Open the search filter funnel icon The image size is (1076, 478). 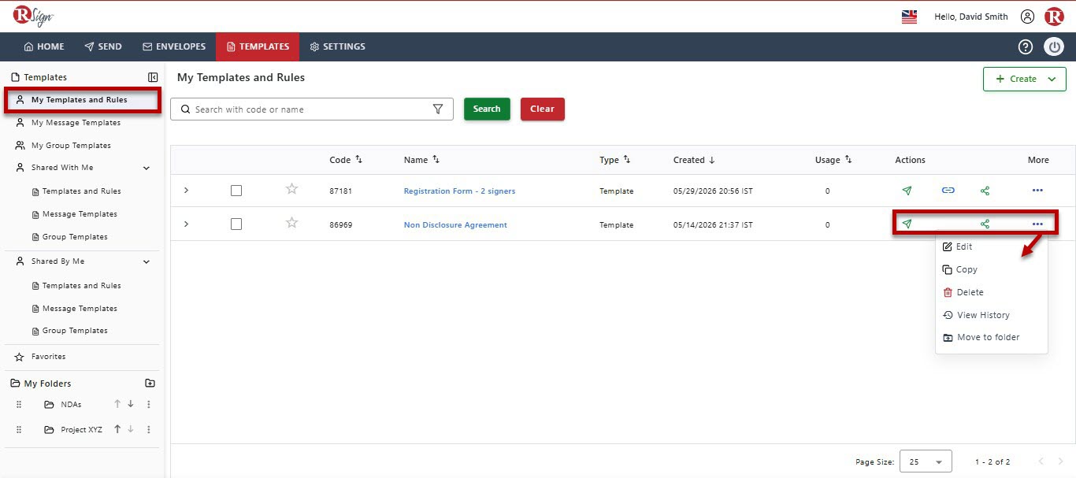pos(438,109)
